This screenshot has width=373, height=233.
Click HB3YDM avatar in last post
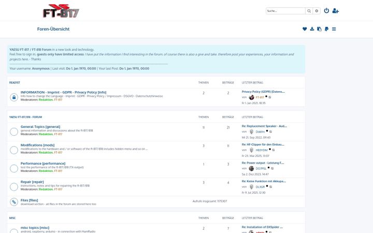click(x=251, y=150)
